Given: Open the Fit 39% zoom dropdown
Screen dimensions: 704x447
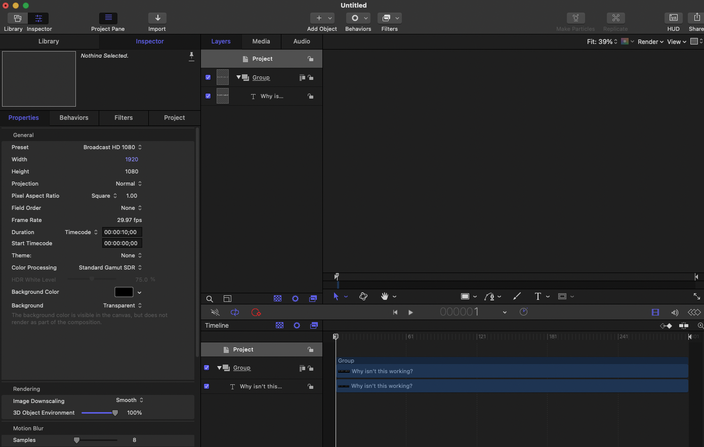Looking at the screenshot, I should pyautogui.click(x=602, y=42).
